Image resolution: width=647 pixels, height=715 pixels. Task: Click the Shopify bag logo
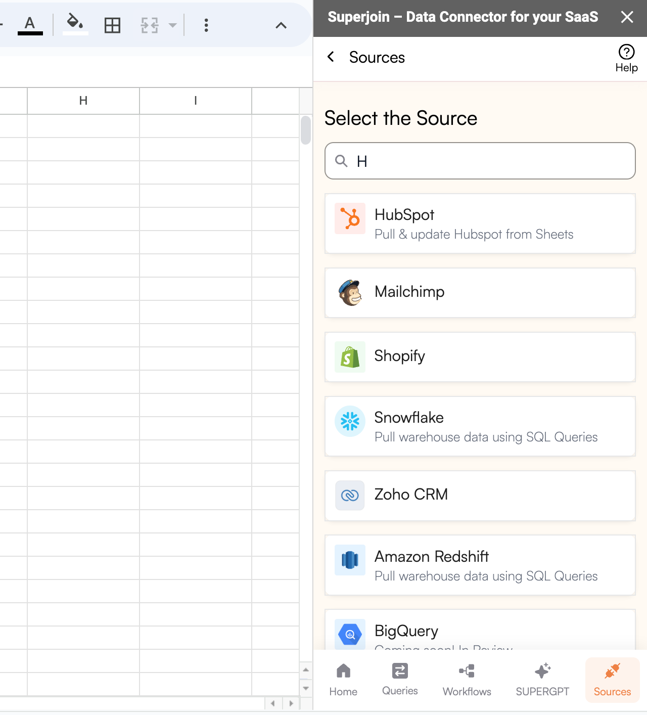pyautogui.click(x=350, y=357)
